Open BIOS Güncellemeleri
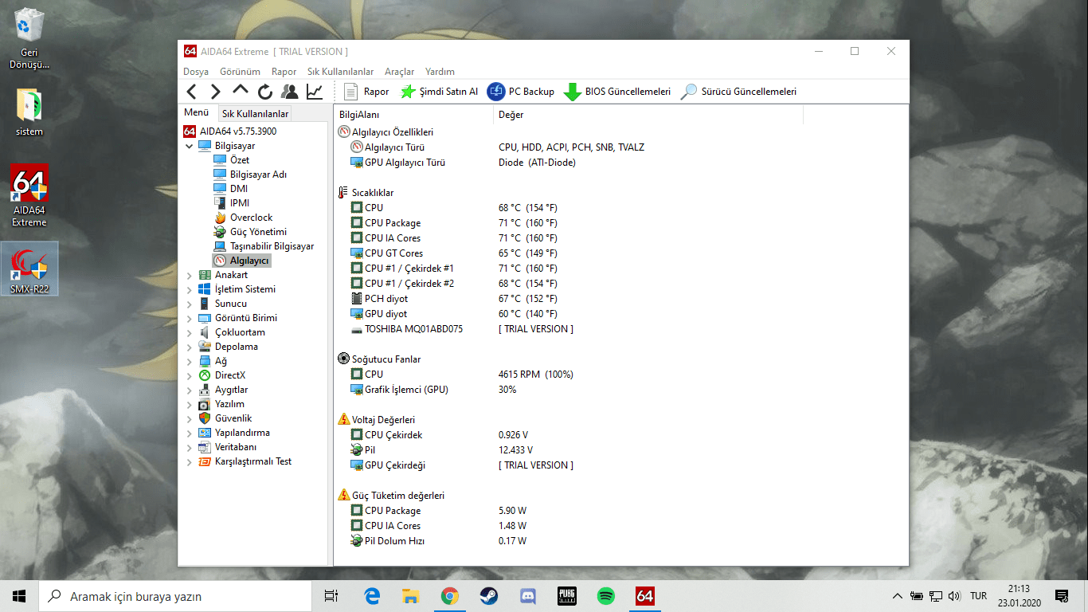The image size is (1088, 612). coord(617,92)
